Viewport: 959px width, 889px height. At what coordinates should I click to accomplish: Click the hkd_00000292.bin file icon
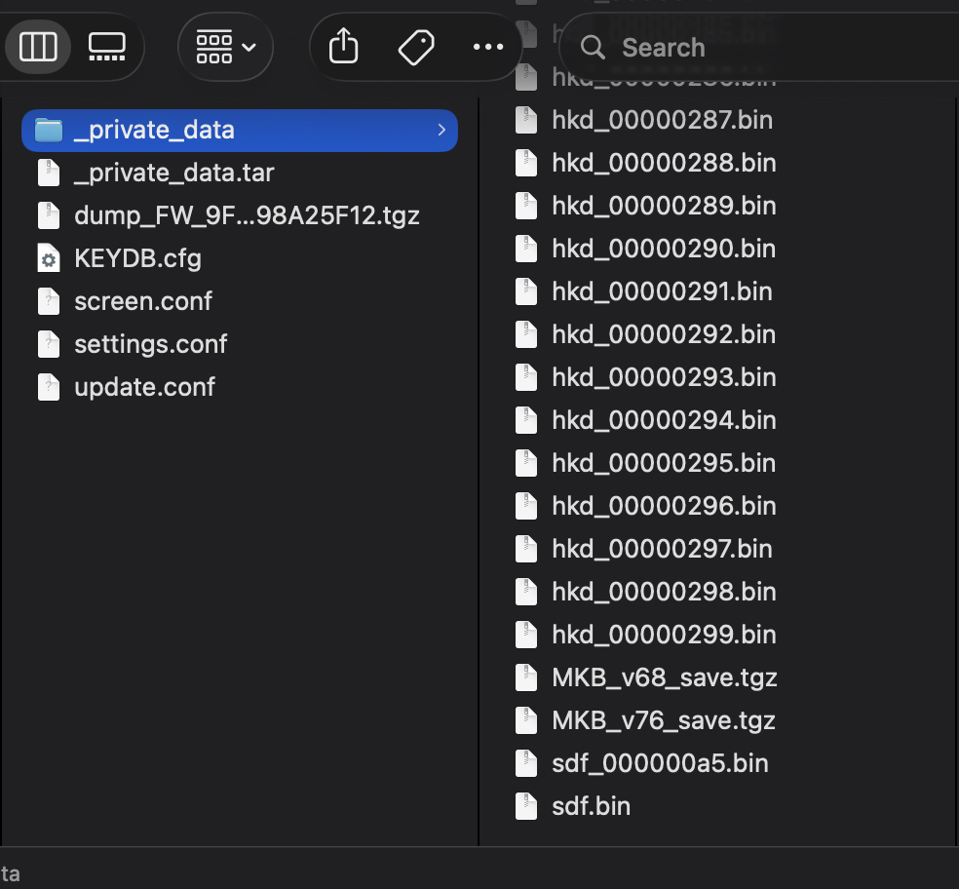[x=526, y=334]
